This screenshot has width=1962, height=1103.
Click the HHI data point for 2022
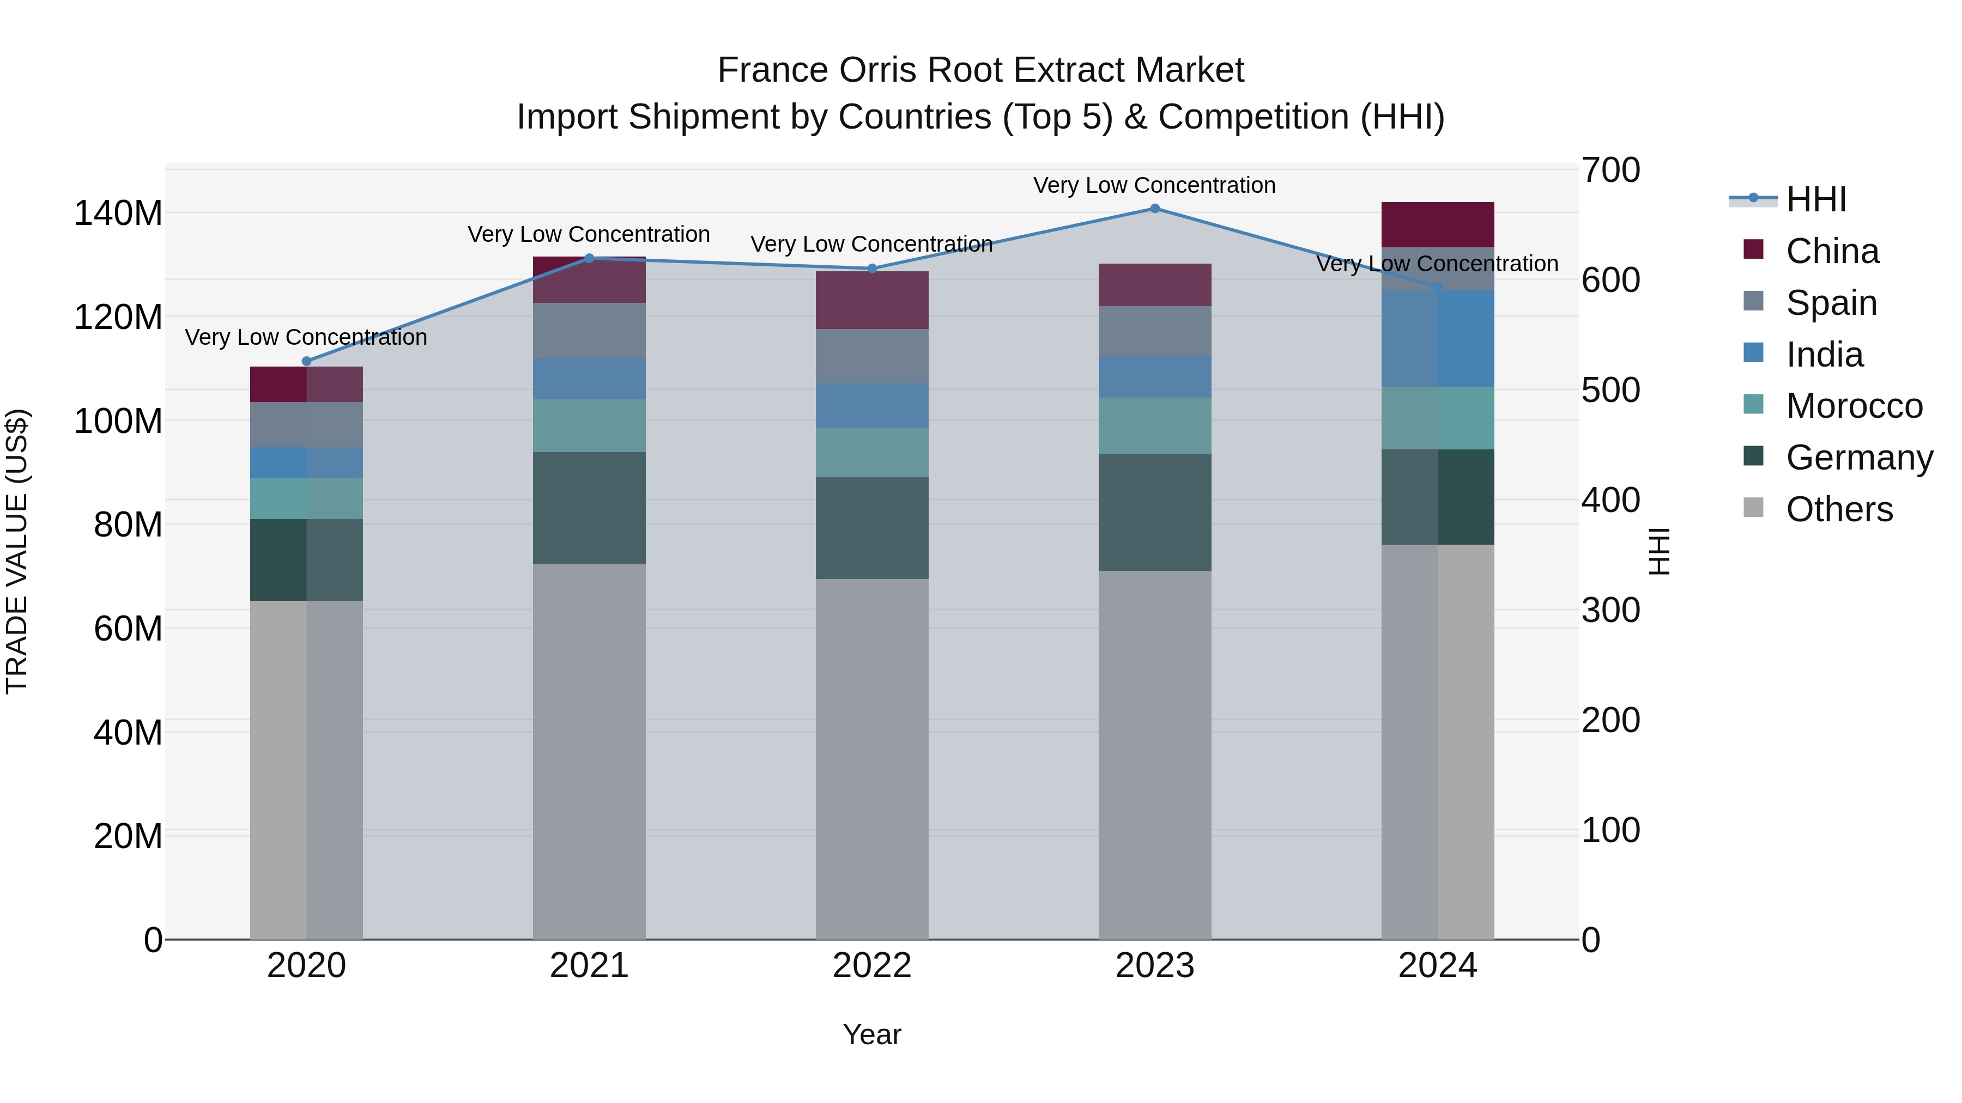(873, 269)
